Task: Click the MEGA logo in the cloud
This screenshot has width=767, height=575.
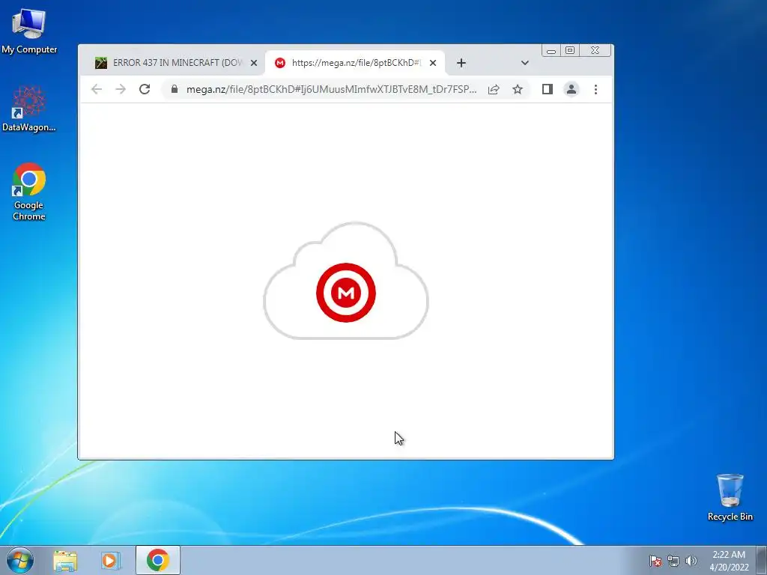Action: (346, 293)
